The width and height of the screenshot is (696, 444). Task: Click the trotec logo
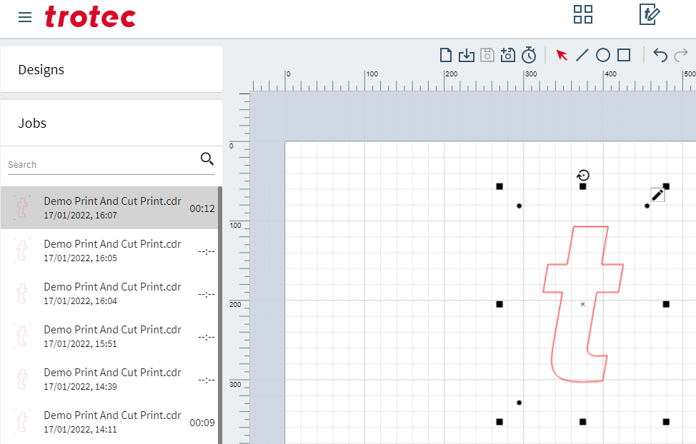(x=90, y=16)
